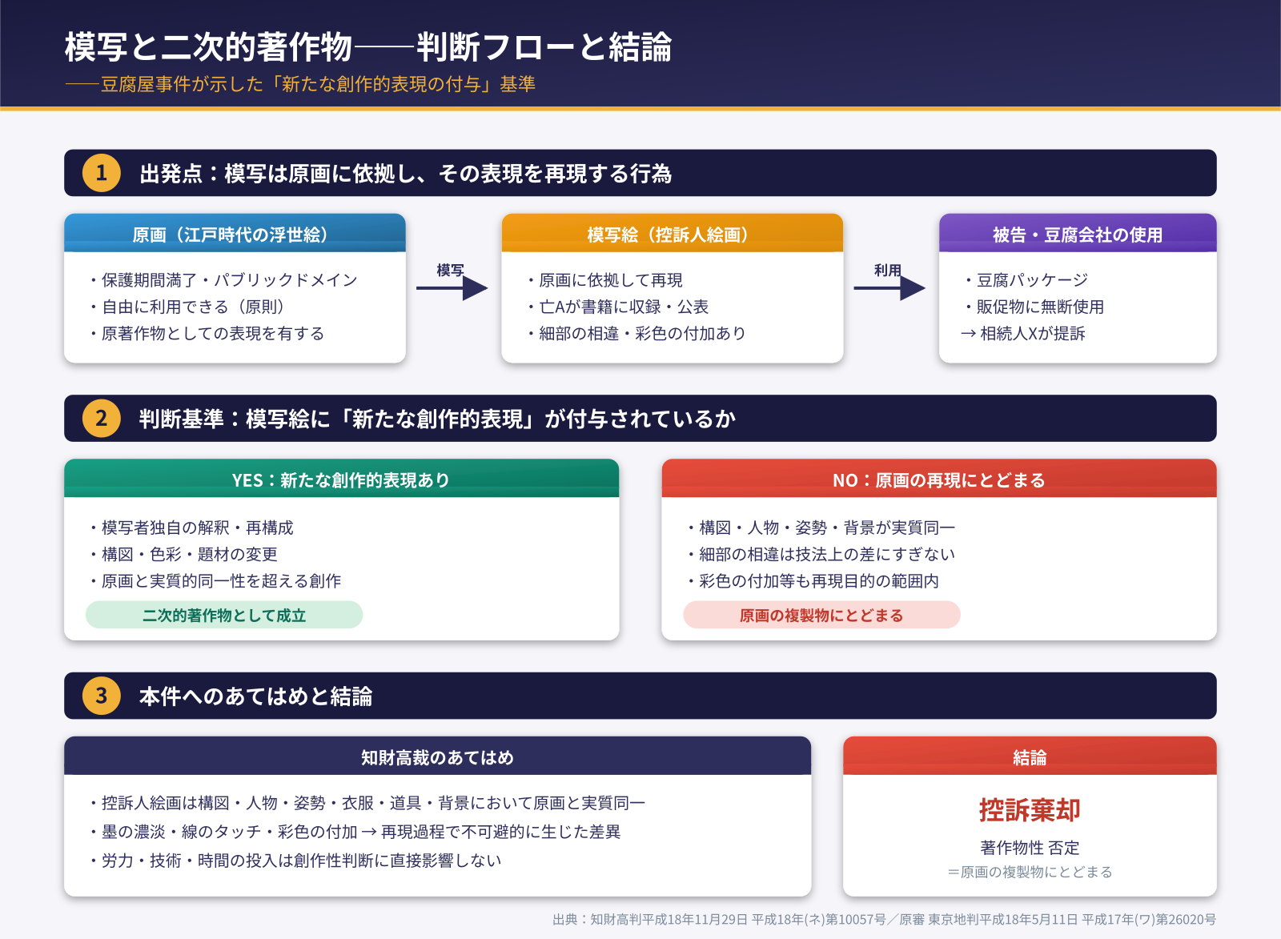
Task: Click bullet 原画と実質的同一性を超える創作
Action: click(x=214, y=580)
